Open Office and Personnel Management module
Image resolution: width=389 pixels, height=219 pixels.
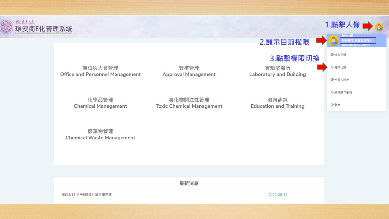point(100,71)
